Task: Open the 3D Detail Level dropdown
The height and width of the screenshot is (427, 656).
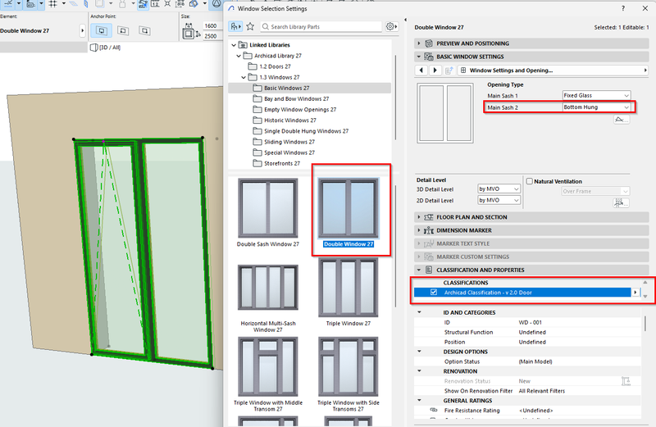Action: [x=499, y=189]
